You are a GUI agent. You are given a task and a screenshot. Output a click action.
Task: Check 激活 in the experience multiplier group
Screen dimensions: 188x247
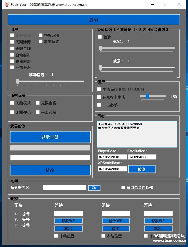(100, 37)
